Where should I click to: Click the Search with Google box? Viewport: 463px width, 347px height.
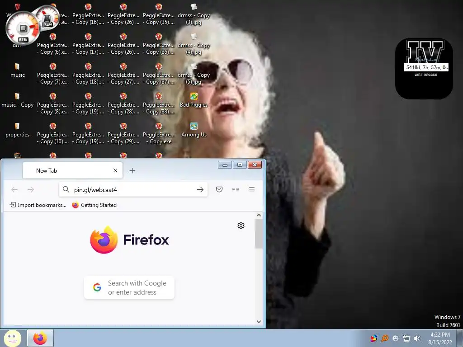tap(129, 287)
